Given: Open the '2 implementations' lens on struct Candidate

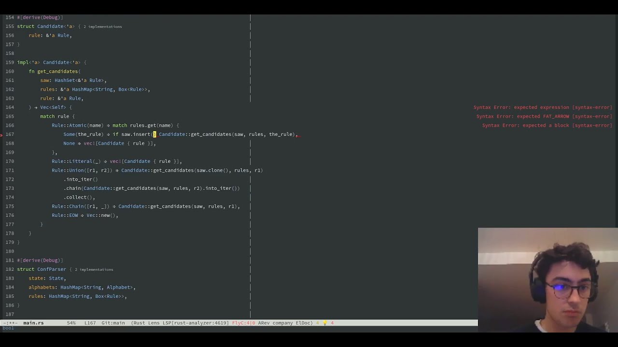Looking at the screenshot, I should tap(102, 27).
